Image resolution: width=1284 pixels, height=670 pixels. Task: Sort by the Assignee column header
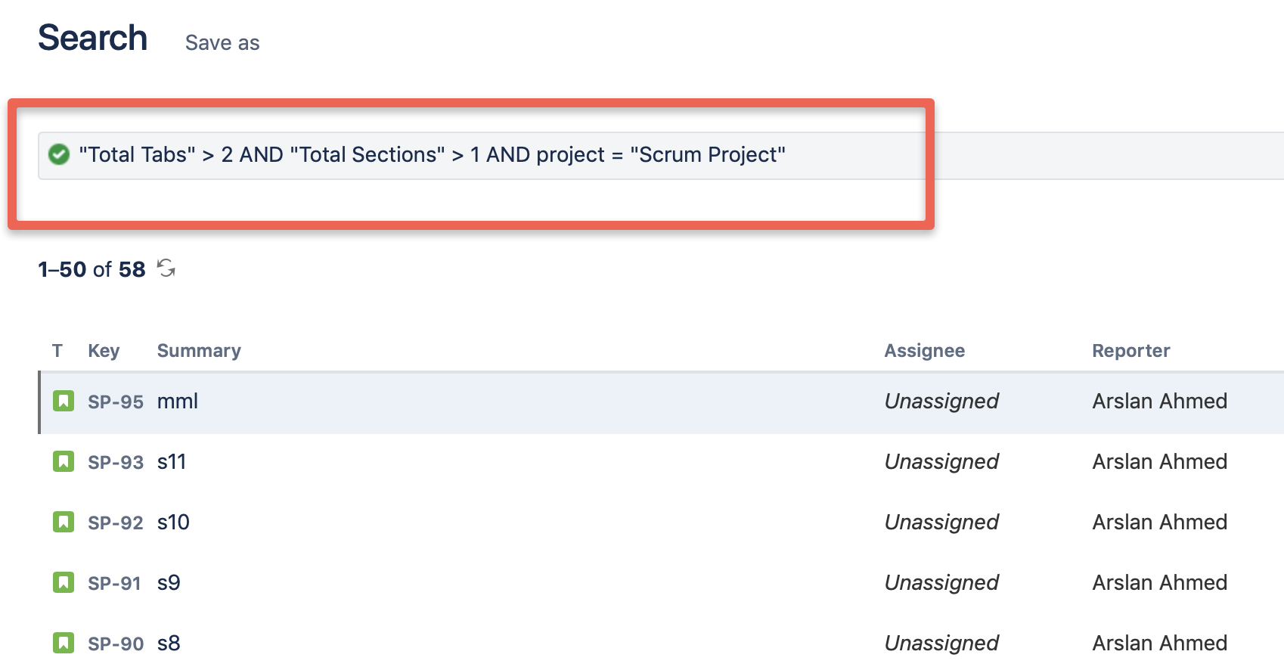(924, 351)
